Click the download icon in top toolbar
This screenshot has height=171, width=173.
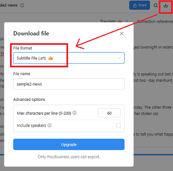click(x=166, y=6)
